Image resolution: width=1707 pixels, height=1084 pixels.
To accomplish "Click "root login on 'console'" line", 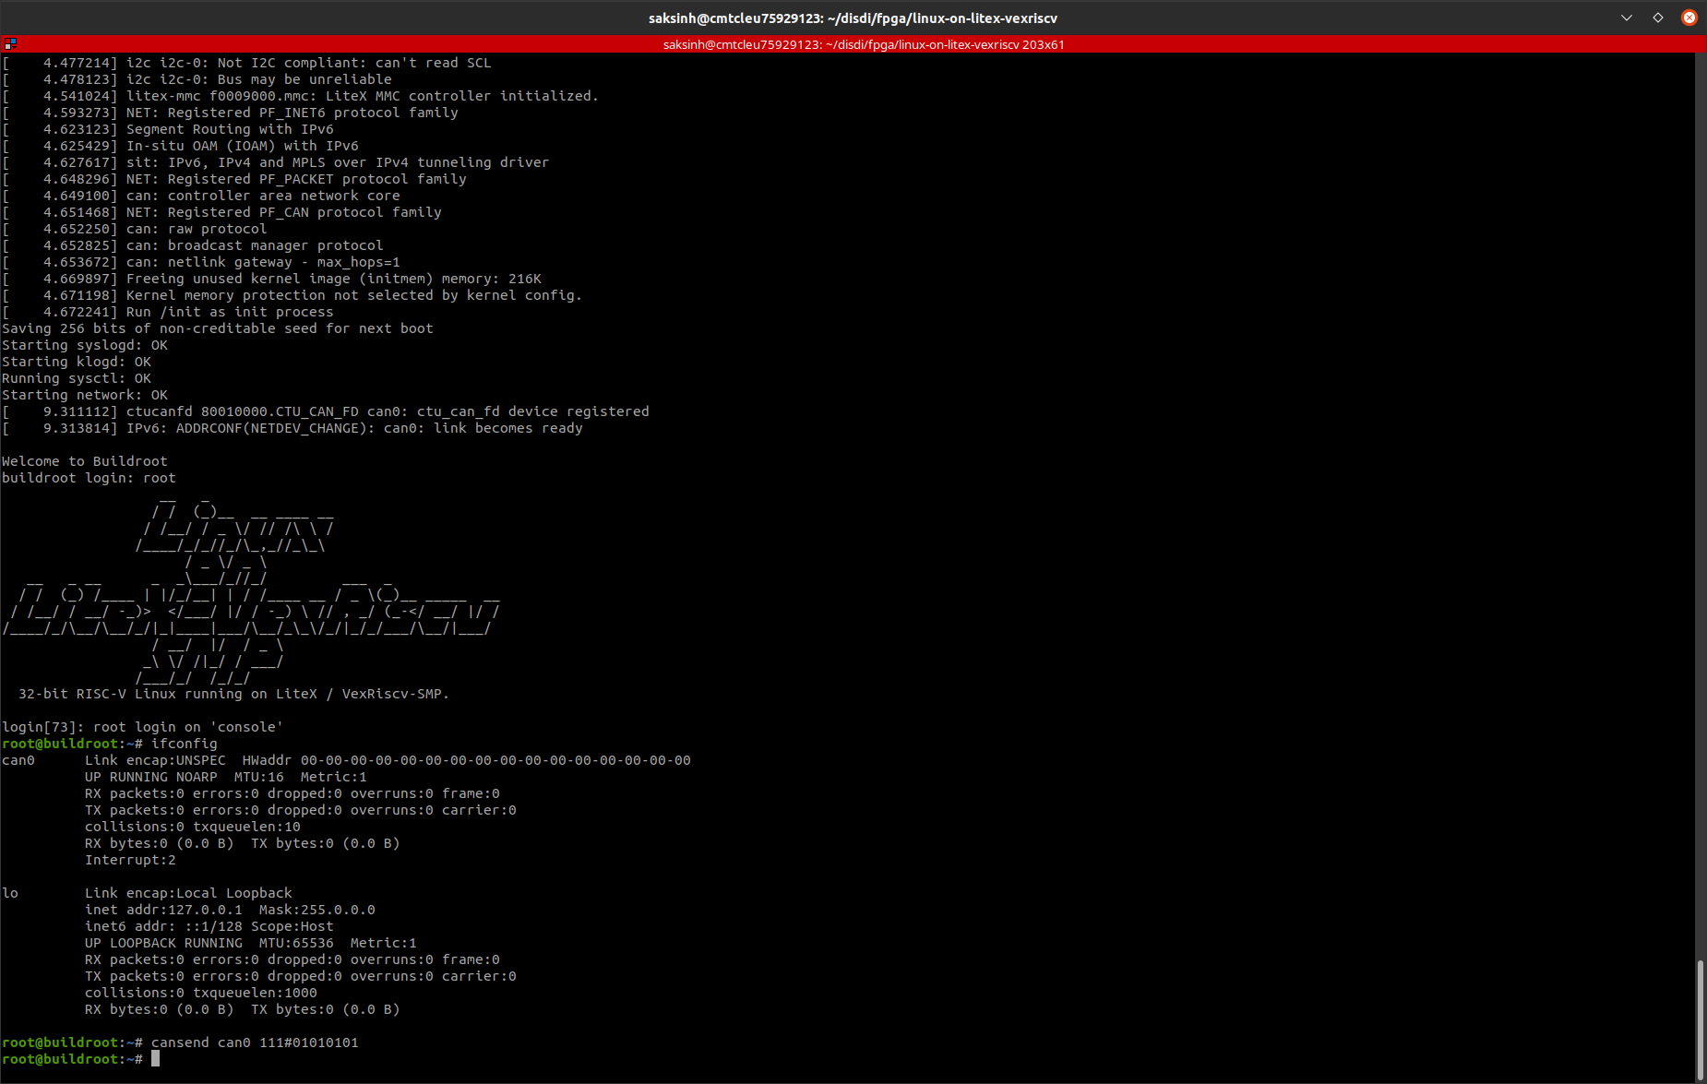I will 142,727.
